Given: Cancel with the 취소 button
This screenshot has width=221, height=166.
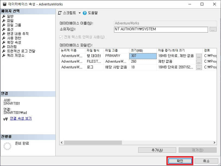Looking at the screenshot, I should [206, 161].
